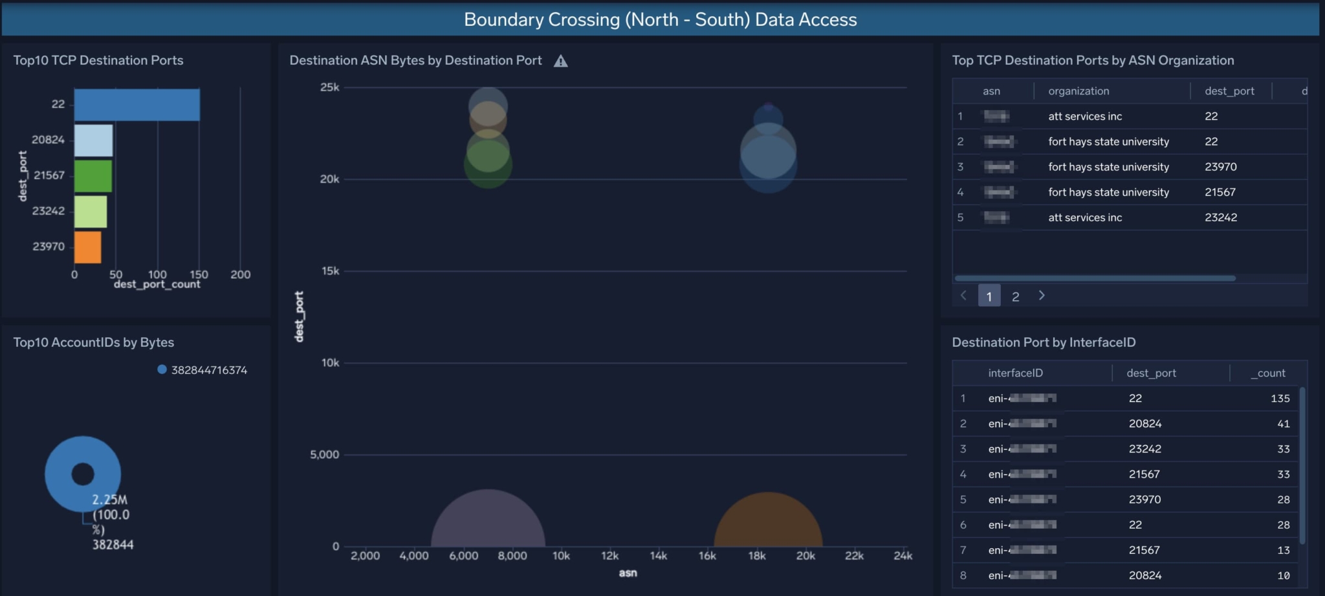Viewport: 1325px width, 596px height.
Task: Click the light blue bubble near asn 18k
Action: coord(768,152)
